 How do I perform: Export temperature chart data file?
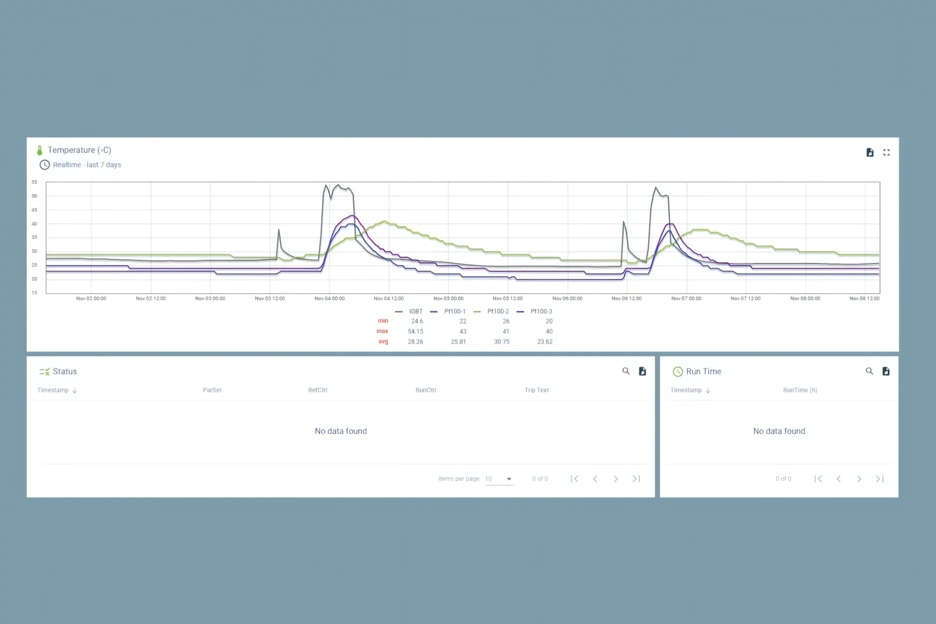[870, 153]
